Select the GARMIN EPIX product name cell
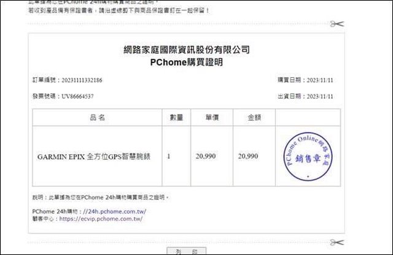Viewport: 393px width, 255px height. point(97,156)
